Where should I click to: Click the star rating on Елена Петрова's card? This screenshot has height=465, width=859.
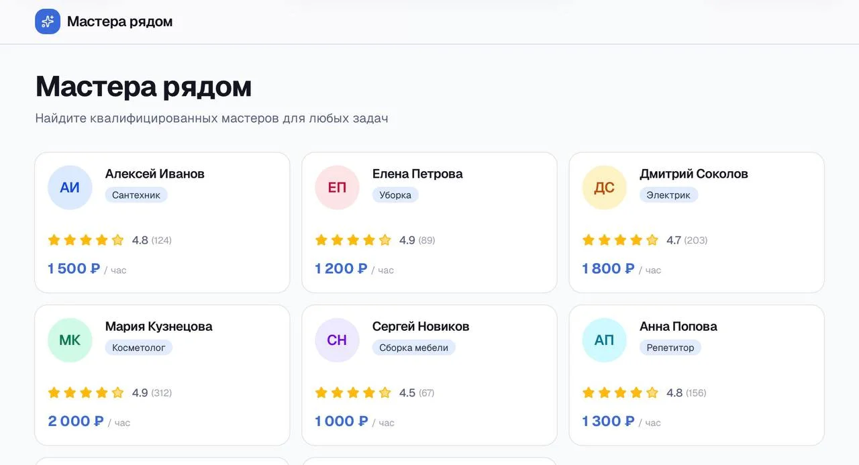coord(353,240)
